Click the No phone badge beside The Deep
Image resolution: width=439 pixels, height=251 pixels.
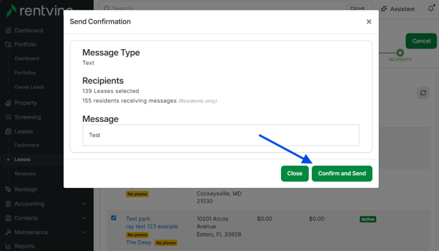click(166, 243)
